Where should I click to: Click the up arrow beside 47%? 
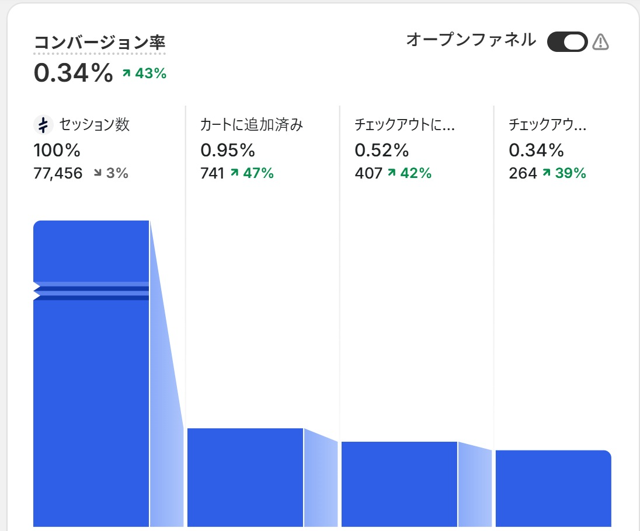234,173
